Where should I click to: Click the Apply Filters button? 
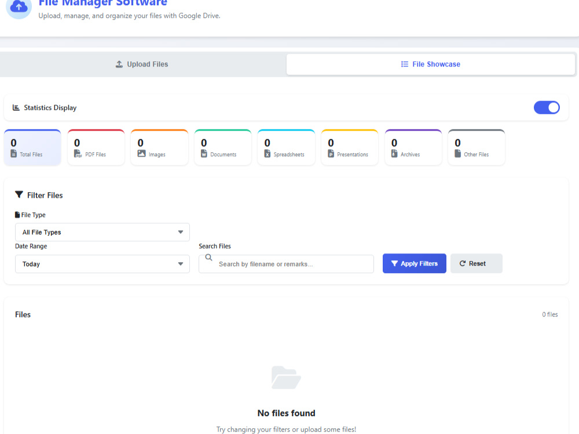[415, 263]
